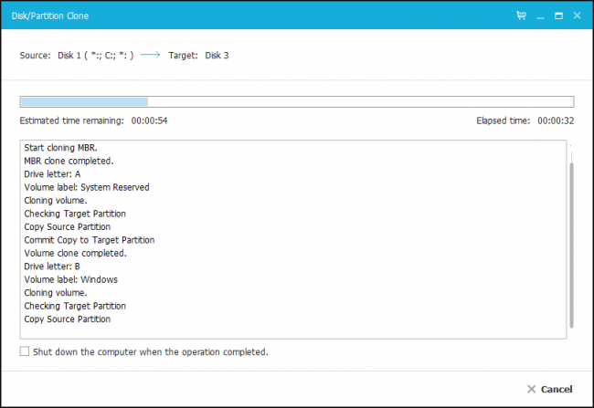Cancel the cloning operation

[x=556, y=389]
